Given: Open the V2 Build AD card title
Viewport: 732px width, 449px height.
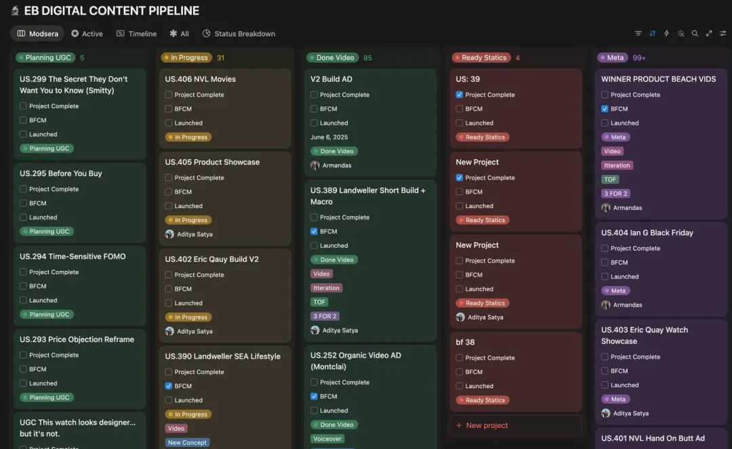Looking at the screenshot, I should click(x=331, y=79).
